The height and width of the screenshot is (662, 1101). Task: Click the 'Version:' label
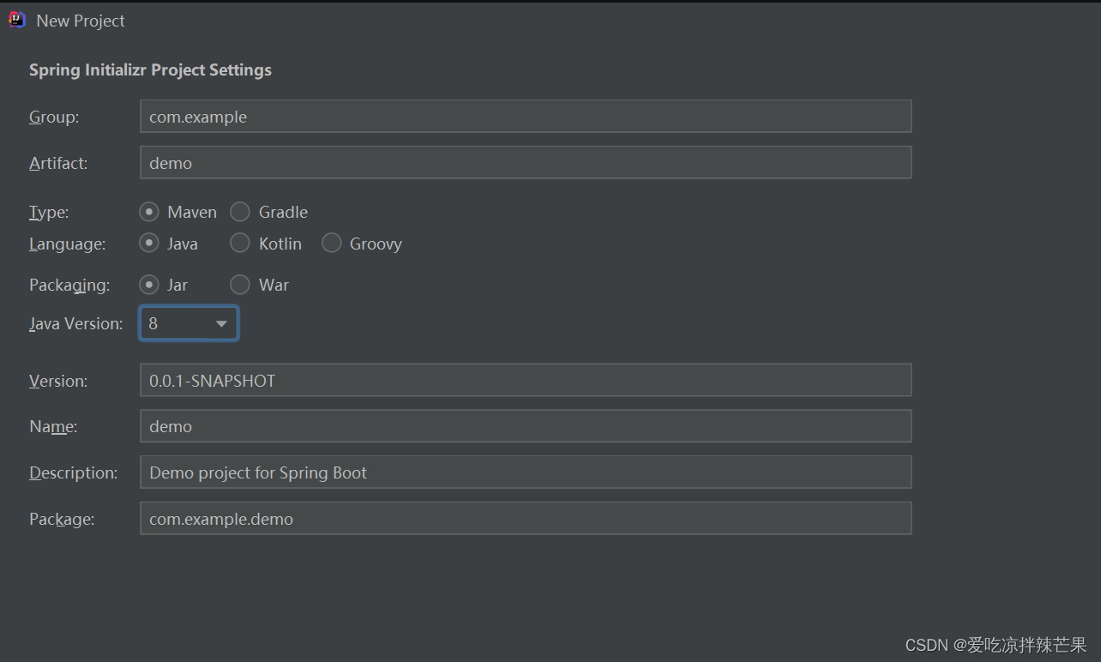[x=58, y=381]
